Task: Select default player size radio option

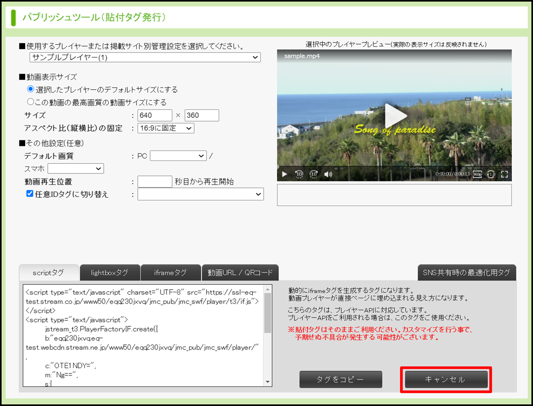Action: [x=31, y=89]
